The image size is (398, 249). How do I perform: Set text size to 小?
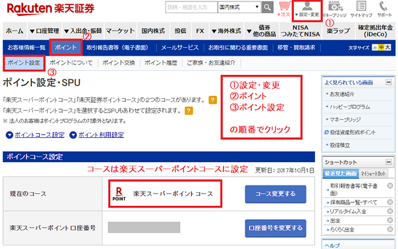coord(375,48)
